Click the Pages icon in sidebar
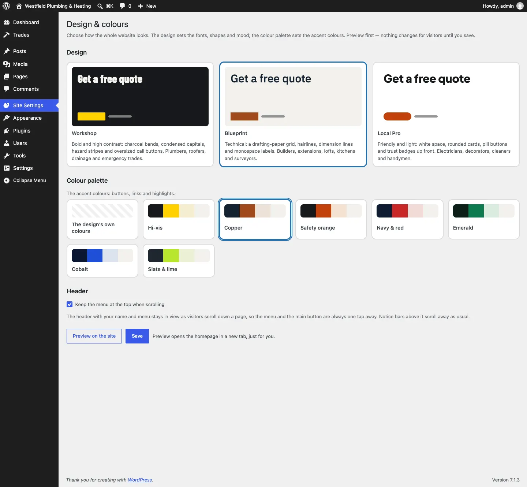Viewport: 527px width, 487px height. pyautogui.click(x=6, y=77)
